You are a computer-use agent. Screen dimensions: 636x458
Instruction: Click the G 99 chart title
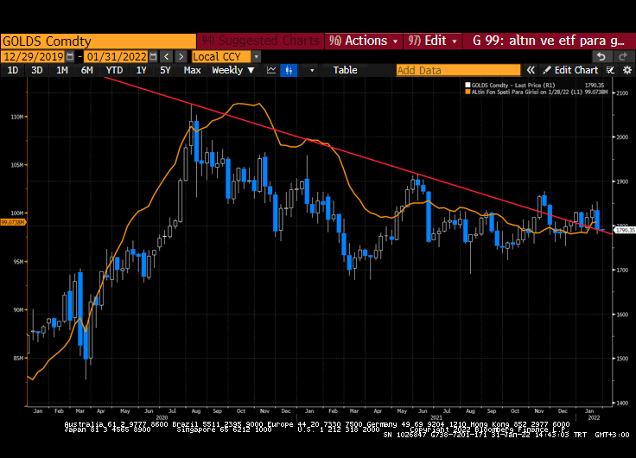(549, 41)
